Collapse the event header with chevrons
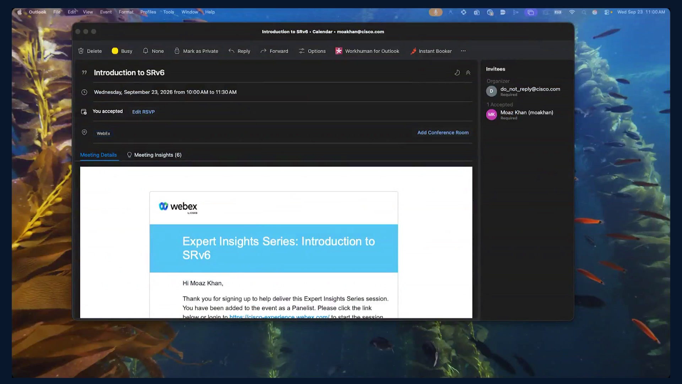 click(x=468, y=73)
